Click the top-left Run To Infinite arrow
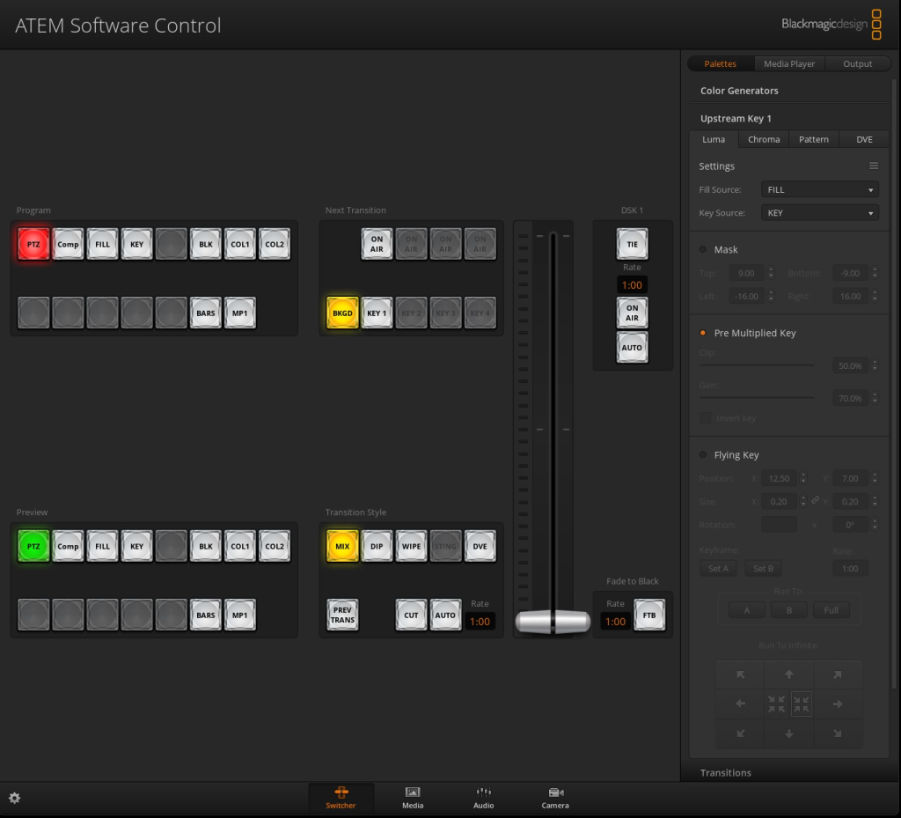Image resolution: width=901 pixels, height=818 pixels. [x=741, y=674]
